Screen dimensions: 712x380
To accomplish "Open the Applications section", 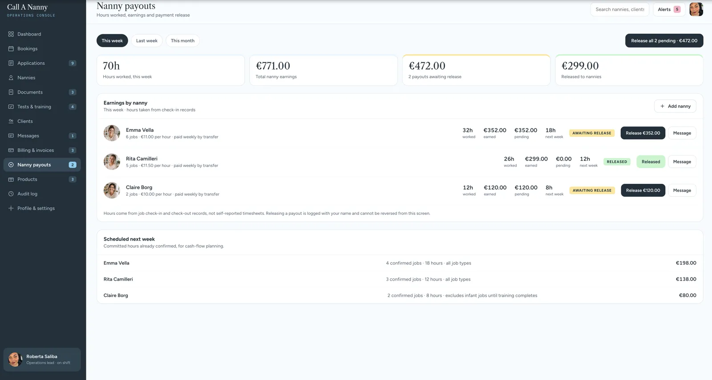I will coord(42,63).
